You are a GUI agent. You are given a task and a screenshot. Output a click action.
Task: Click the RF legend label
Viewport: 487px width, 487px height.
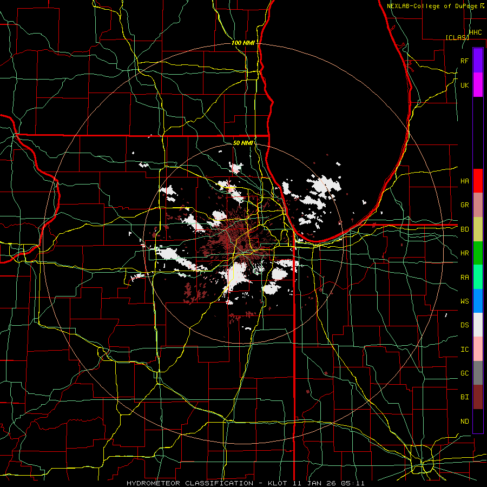coord(464,61)
